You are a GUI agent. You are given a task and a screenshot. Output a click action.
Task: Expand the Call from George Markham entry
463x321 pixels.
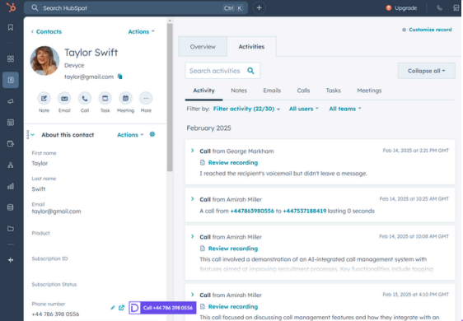pyautogui.click(x=193, y=151)
